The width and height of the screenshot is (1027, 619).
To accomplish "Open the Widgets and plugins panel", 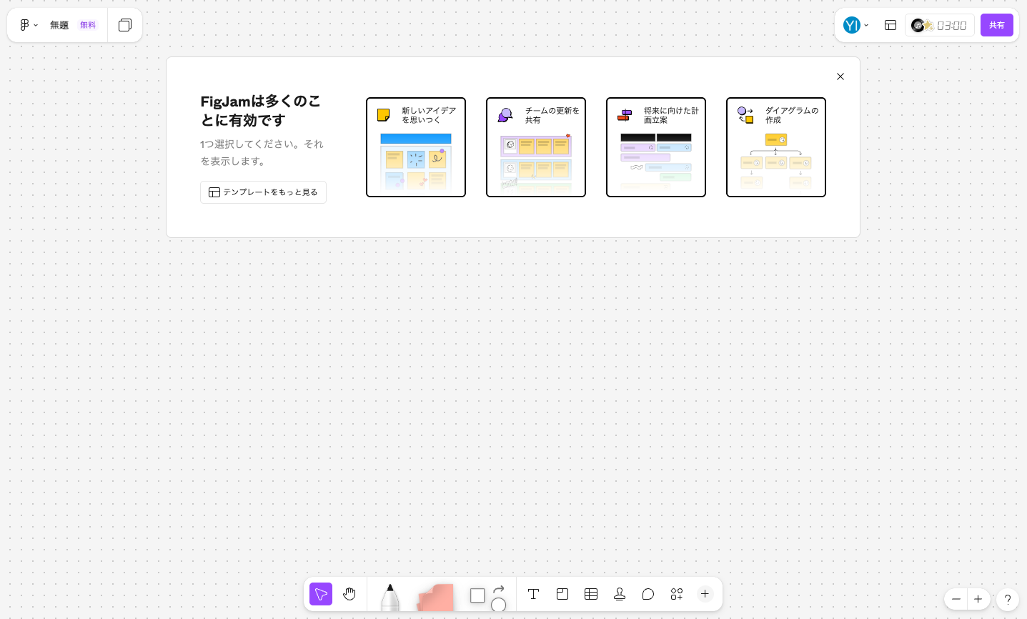I will pyautogui.click(x=676, y=594).
